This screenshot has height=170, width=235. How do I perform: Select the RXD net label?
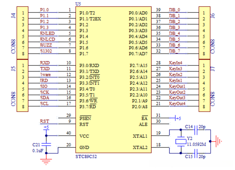tap(45, 63)
